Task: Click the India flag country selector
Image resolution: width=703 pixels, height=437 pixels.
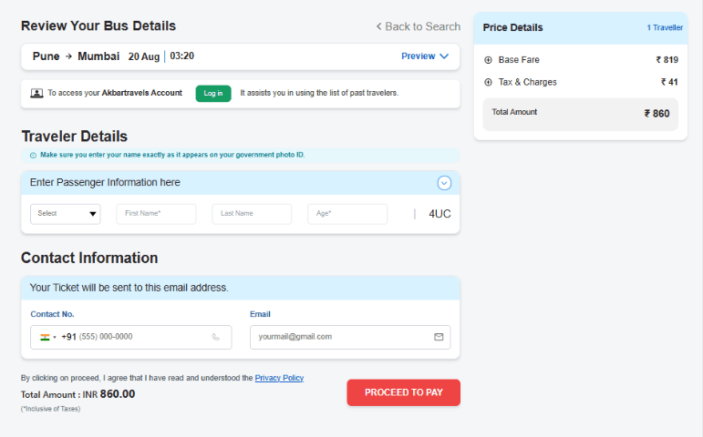Action: (x=48, y=337)
